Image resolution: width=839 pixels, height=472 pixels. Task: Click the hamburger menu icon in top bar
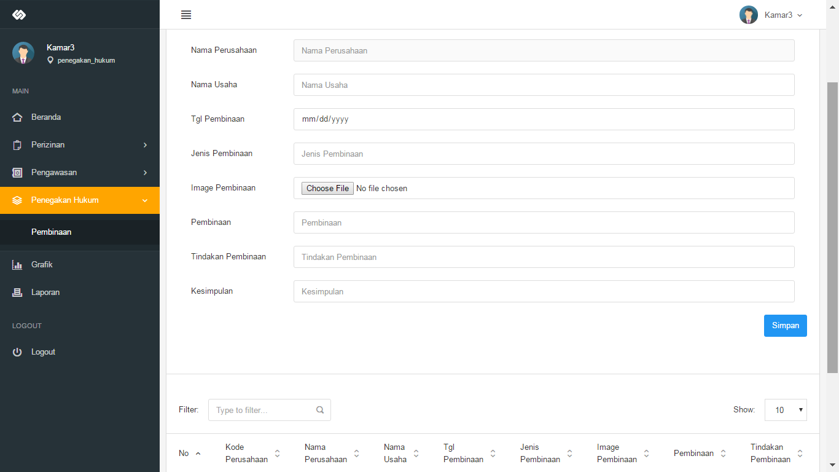[x=186, y=15]
